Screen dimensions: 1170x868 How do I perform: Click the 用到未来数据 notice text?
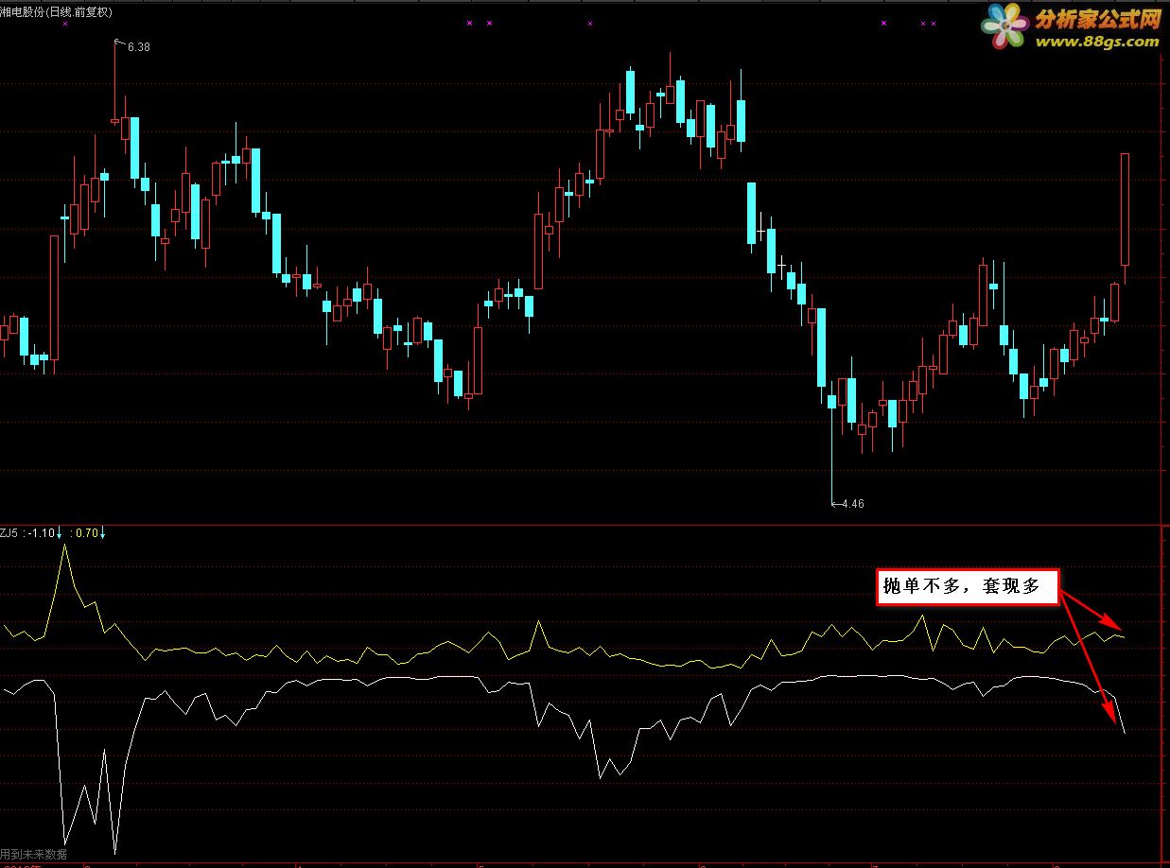click(34, 853)
